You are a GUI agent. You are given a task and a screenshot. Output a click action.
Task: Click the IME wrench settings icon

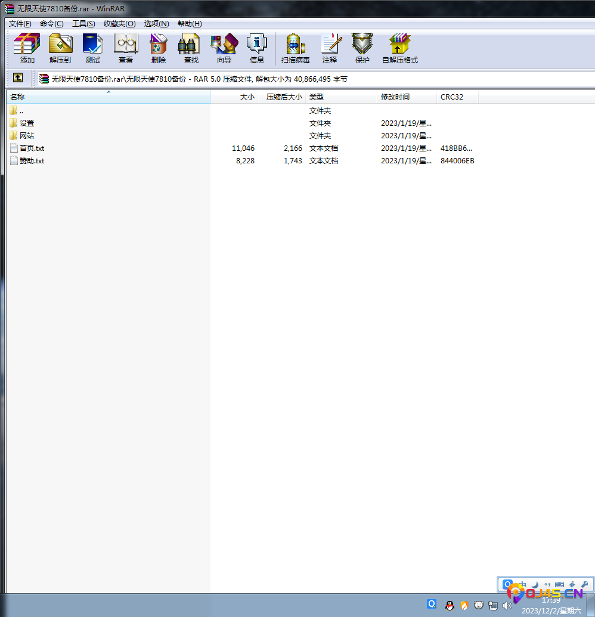pyautogui.click(x=584, y=584)
